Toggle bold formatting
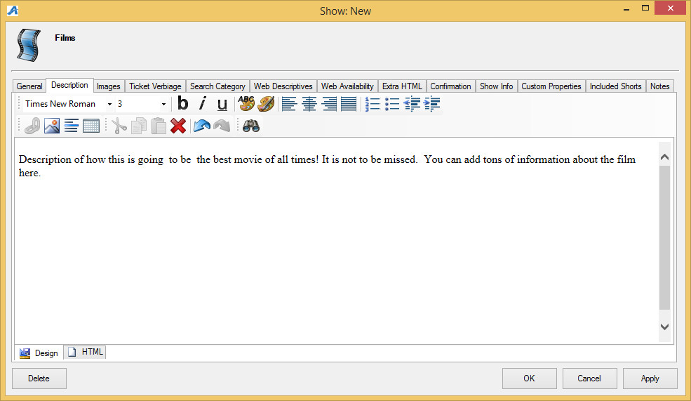 click(182, 104)
